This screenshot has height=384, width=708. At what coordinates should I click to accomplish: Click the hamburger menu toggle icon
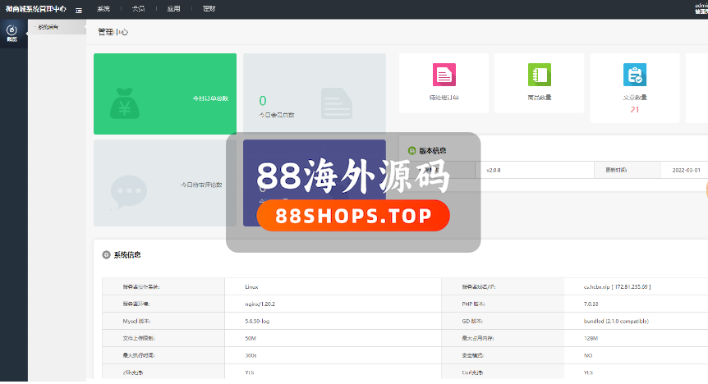[x=78, y=9]
